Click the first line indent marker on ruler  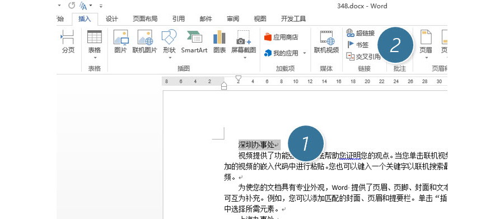click(x=238, y=78)
